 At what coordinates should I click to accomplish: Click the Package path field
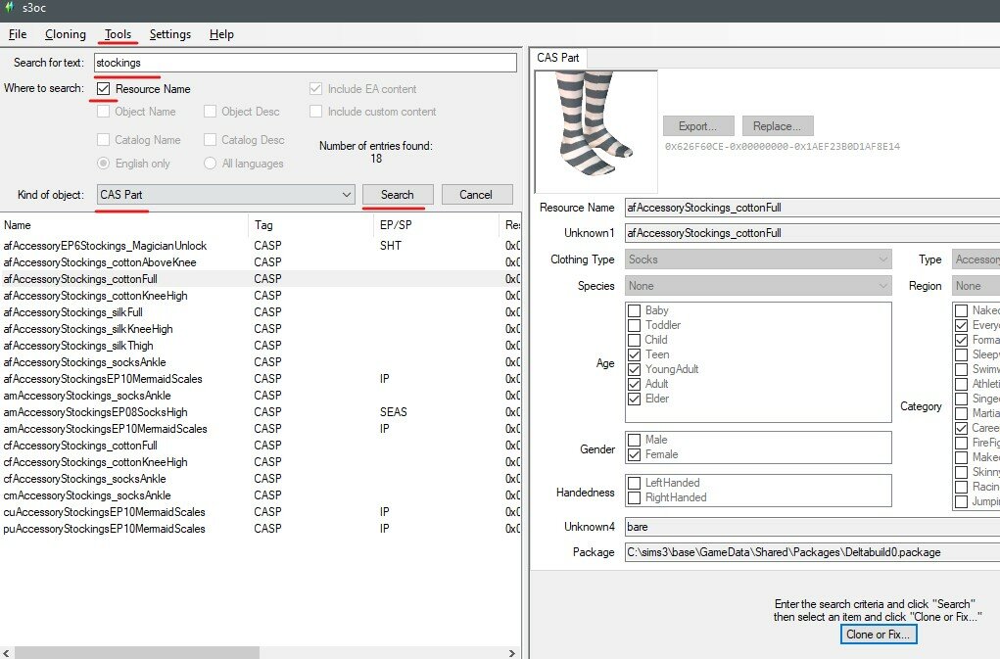click(x=812, y=552)
